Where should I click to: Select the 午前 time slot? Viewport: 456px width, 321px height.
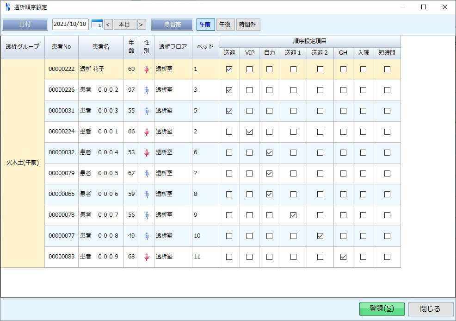(206, 25)
